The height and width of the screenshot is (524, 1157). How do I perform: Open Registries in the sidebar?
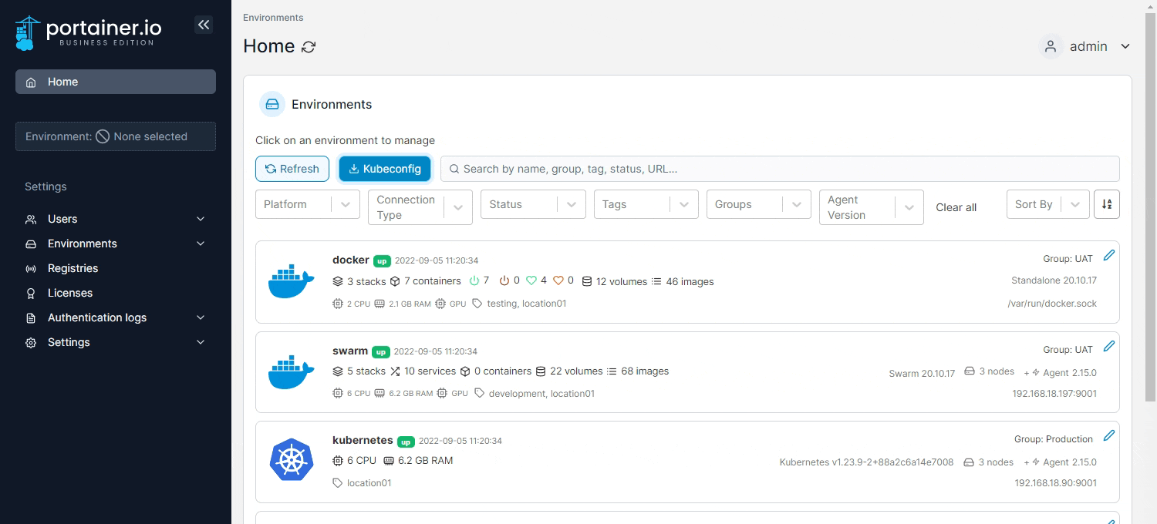(73, 268)
